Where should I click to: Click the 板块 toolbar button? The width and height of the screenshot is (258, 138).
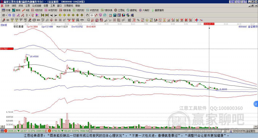click(16, 10)
